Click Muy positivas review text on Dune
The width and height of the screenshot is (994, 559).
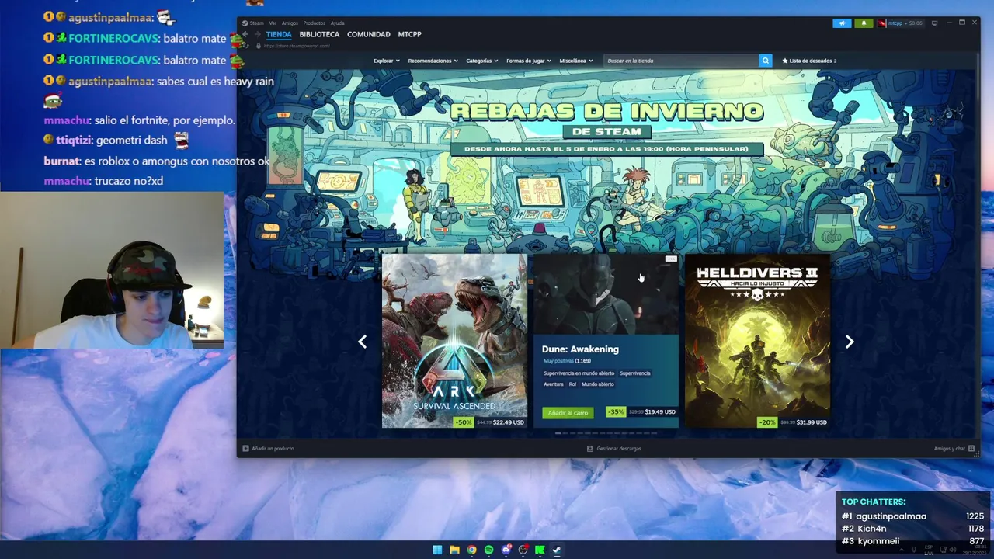point(558,361)
